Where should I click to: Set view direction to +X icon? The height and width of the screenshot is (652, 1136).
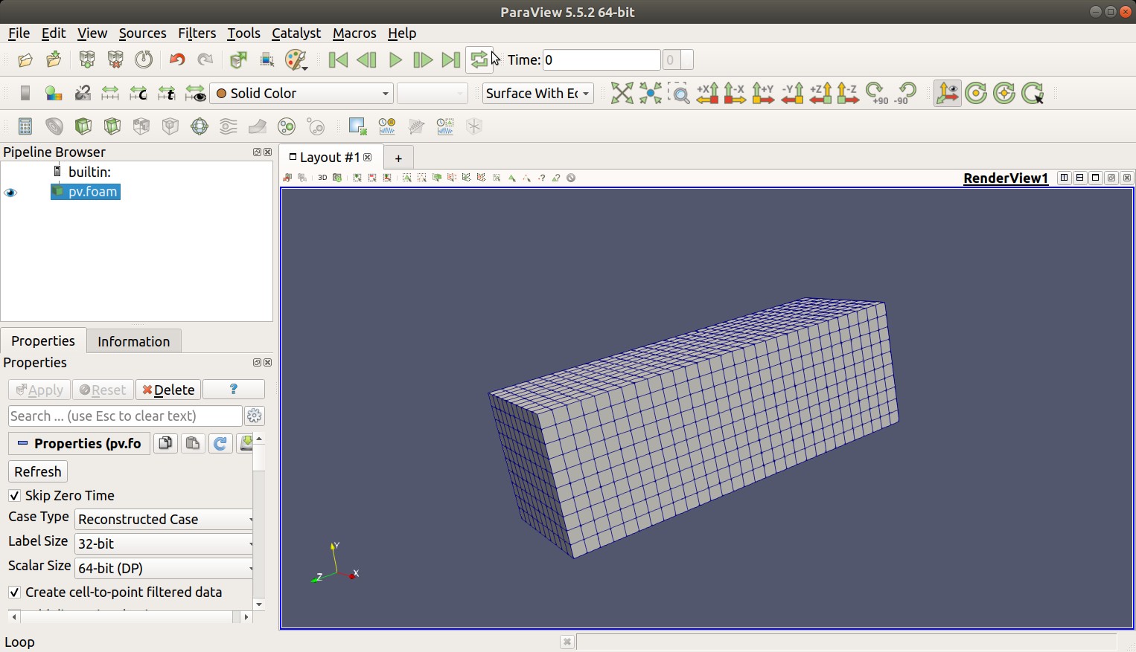(707, 93)
